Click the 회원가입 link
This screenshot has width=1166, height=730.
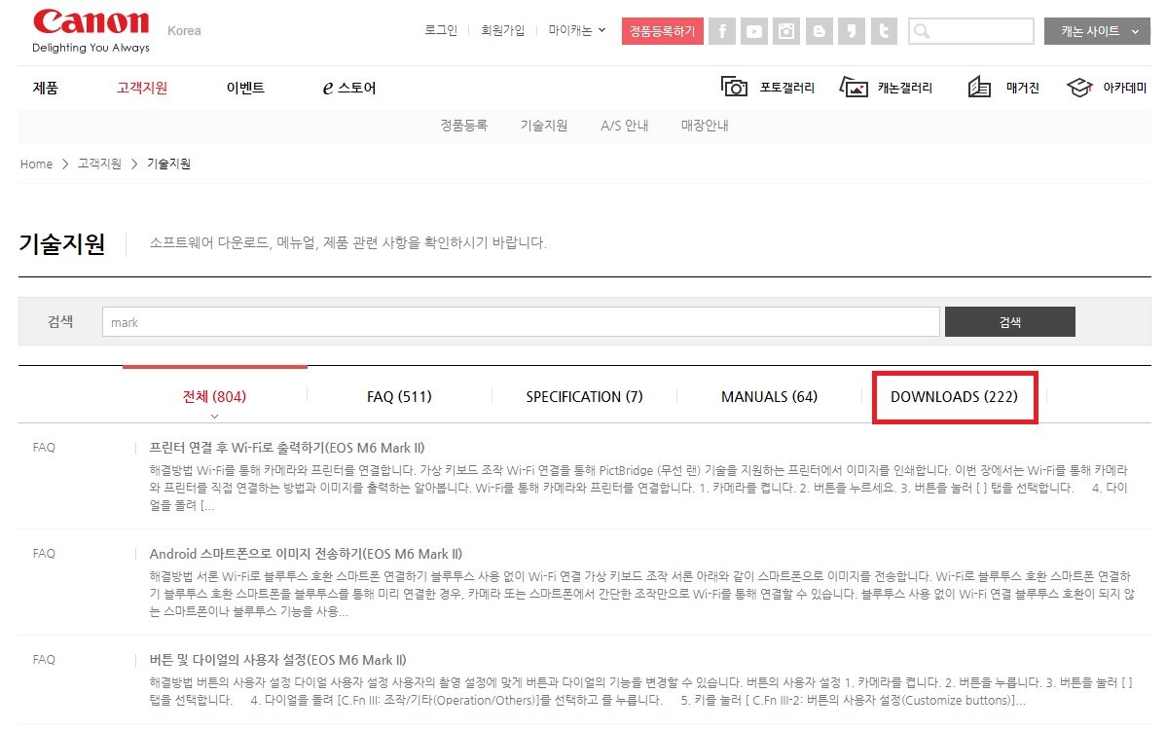pyautogui.click(x=502, y=30)
